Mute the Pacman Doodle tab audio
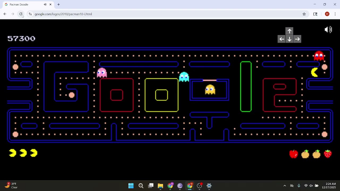340x191 pixels. tap(45, 5)
